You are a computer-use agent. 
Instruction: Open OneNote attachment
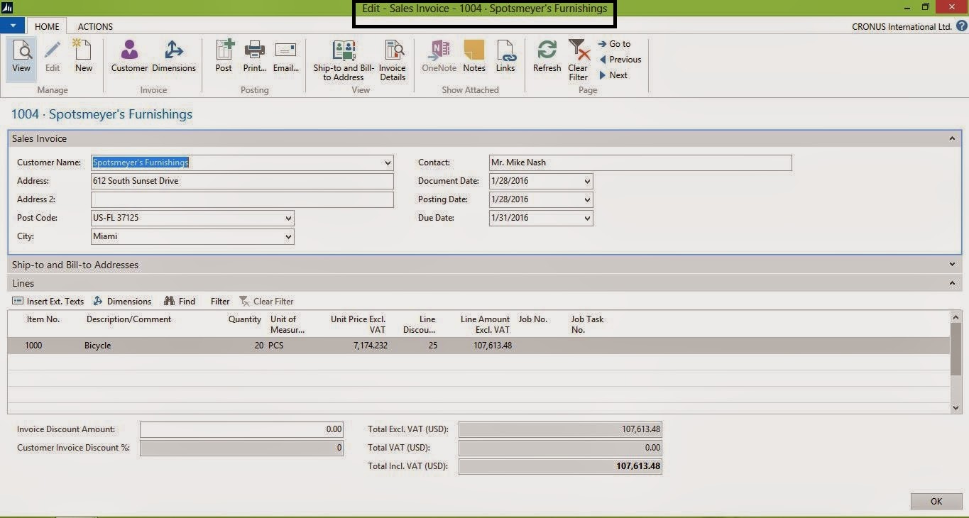pos(439,57)
